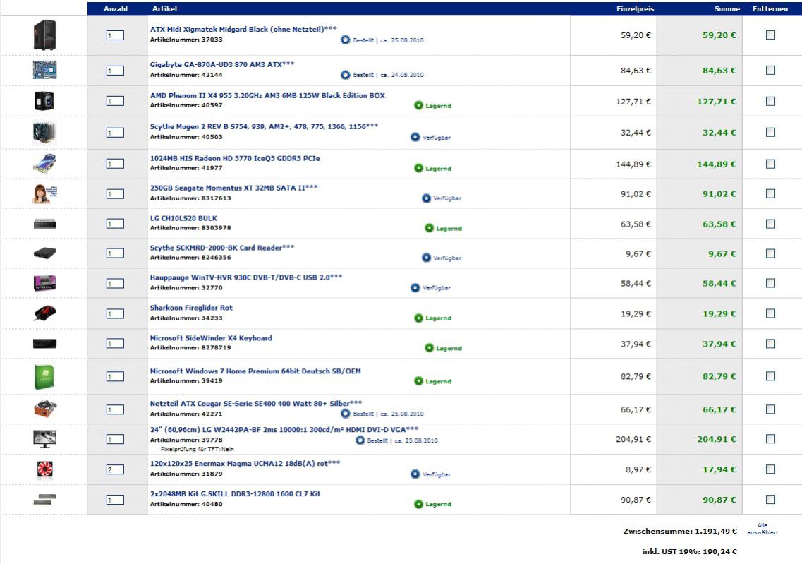The width and height of the screenshot is (802, 564).
Task: Click the Artikel column header
Action: click(x=164, y=8)
